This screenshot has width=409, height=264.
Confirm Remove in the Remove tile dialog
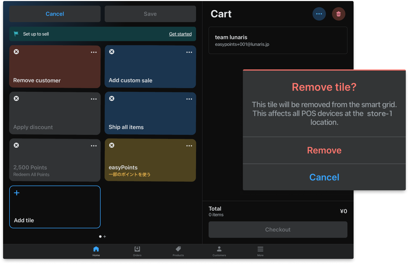click(x=324, y=150)
